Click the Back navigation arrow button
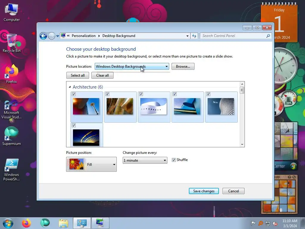Viewport: 305px width, 229px height. coord(43,36)
